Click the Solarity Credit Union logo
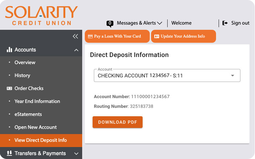This screenshot has height=159, width=255. tap(41, 15)
